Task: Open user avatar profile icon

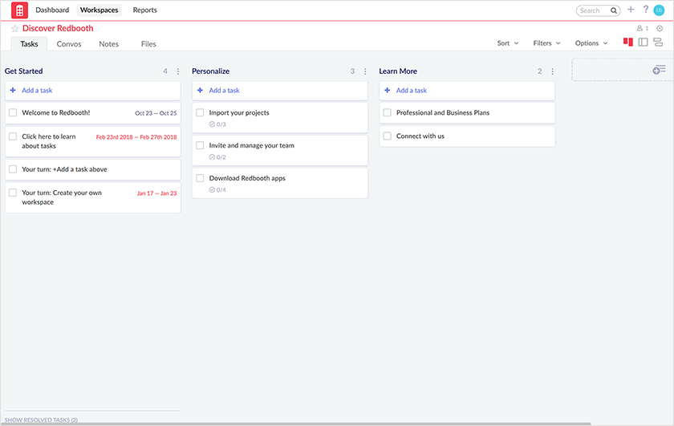Action: coord(659,10)
